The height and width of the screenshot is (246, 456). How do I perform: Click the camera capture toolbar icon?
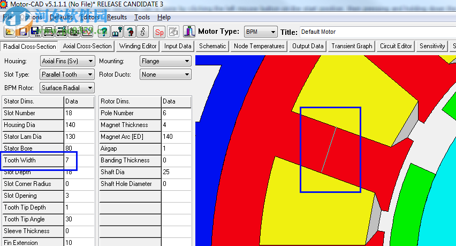pos(74,32)
